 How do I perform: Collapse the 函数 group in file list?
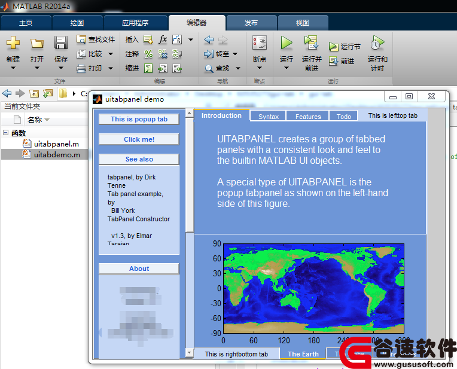point(5,133)
